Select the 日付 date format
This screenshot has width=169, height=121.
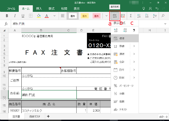coord(120,70)
